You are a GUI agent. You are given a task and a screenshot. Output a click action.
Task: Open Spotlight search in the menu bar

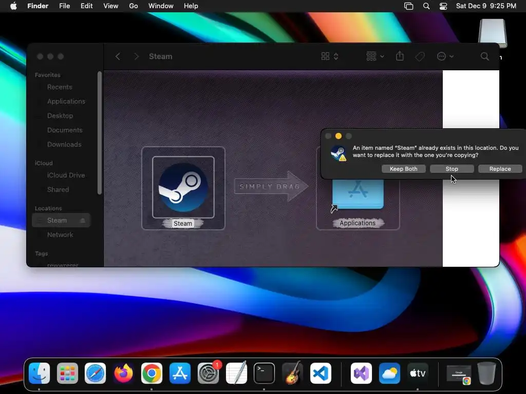click(426, 6)
